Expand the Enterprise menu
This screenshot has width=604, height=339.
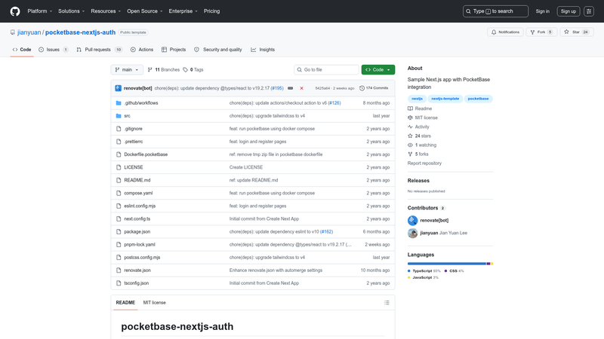[183, 11]
